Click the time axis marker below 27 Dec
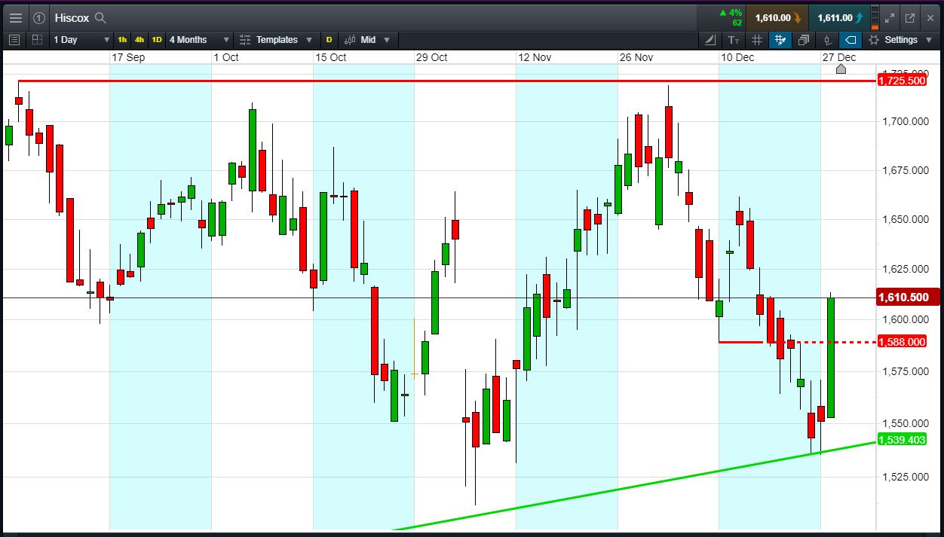Viewport: 944px width, 537px height. coord(841,69)
